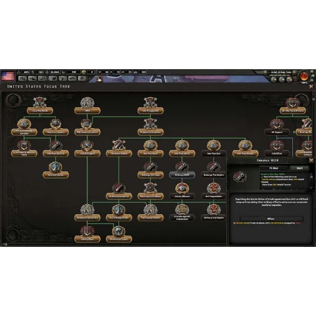The height and width of the screenshot is (316, 316).
Task: Open the fourth top-bar menu button
Action: coord(52,79)
